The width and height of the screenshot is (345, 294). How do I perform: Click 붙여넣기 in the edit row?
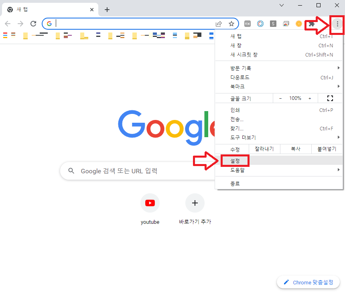327,149
